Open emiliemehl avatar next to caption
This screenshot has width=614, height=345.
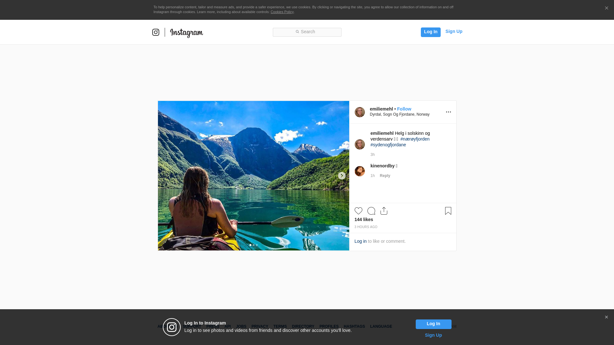[x=360, y=144]
